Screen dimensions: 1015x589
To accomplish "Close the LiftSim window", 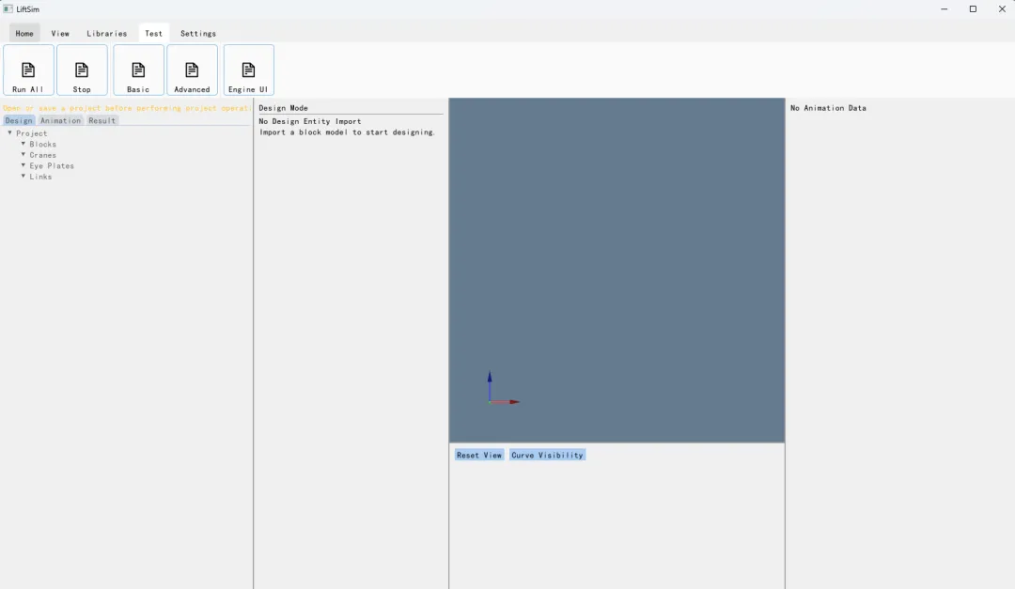I will click(1002, 9).
